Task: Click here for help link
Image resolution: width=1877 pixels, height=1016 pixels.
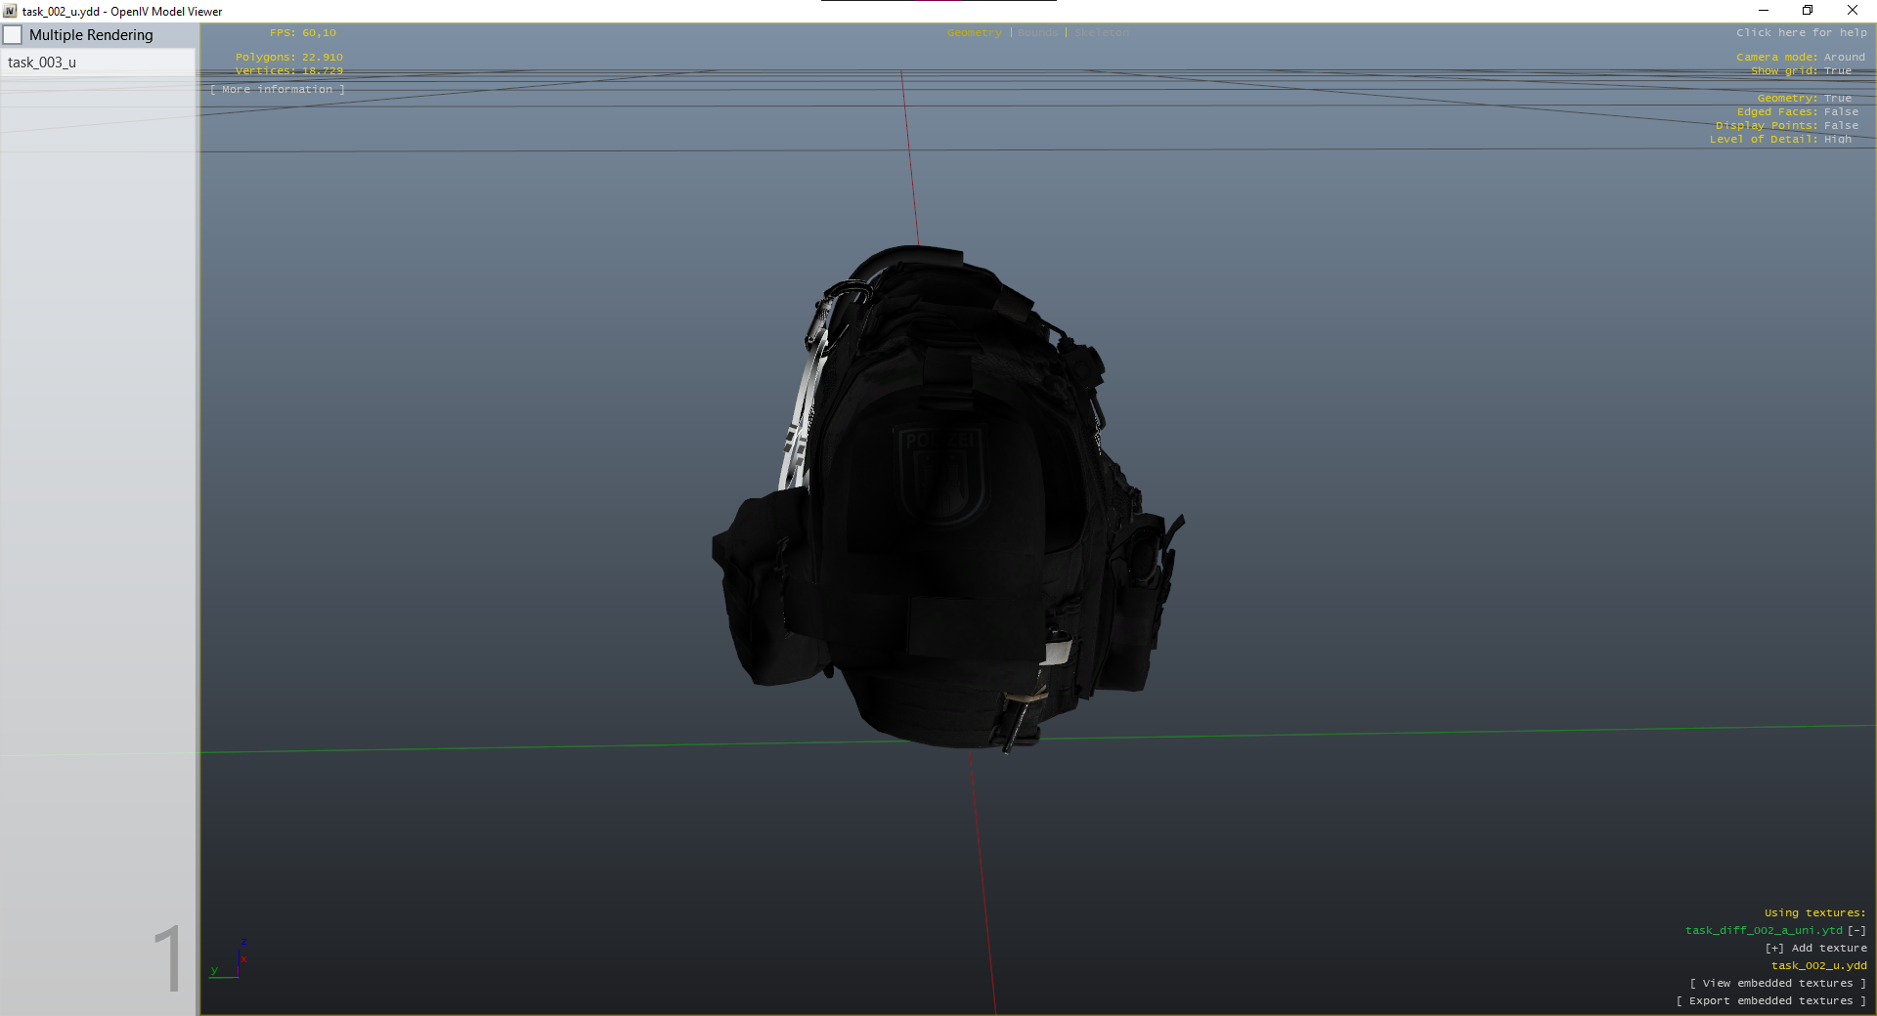Action: [1801, 33]
